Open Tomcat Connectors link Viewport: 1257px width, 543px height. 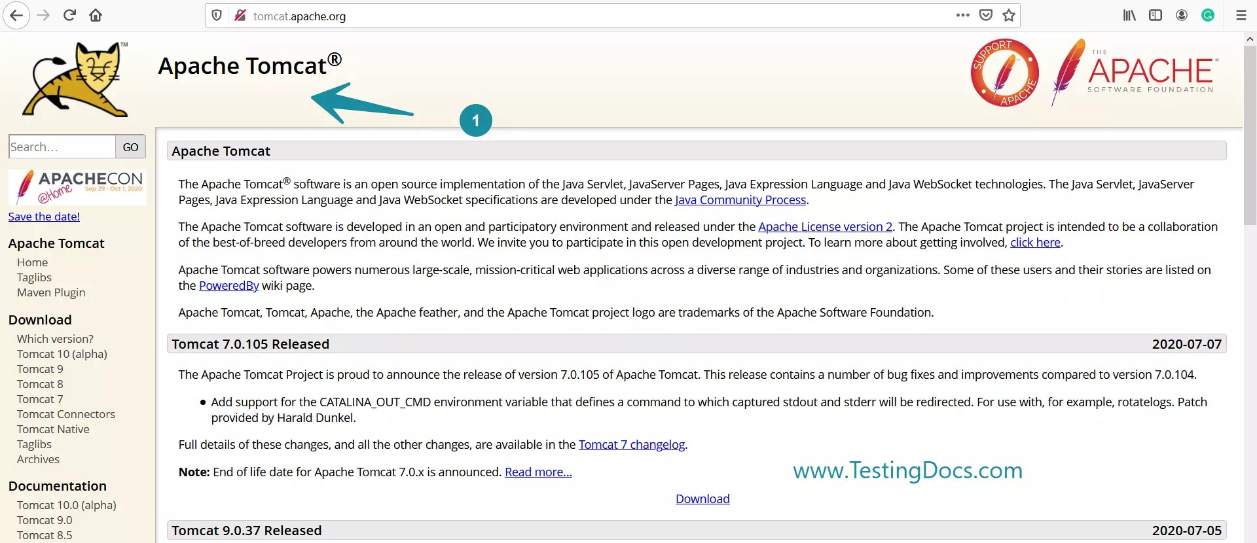click(66, 414)
